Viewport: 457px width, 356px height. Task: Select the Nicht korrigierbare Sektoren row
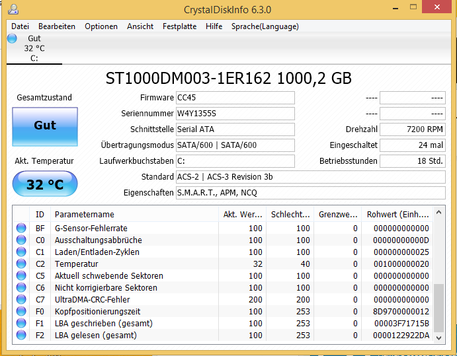223,287
